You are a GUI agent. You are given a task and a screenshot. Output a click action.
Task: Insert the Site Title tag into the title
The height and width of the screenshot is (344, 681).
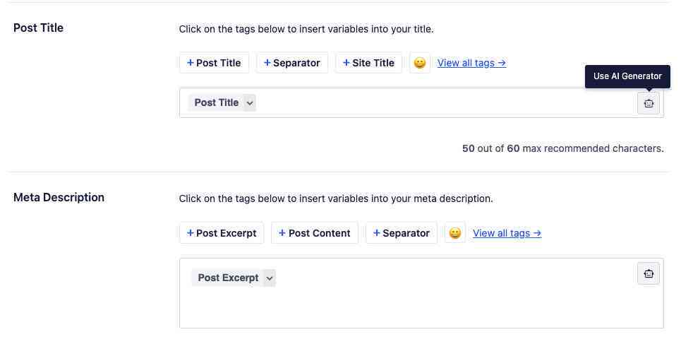point(369,63)
